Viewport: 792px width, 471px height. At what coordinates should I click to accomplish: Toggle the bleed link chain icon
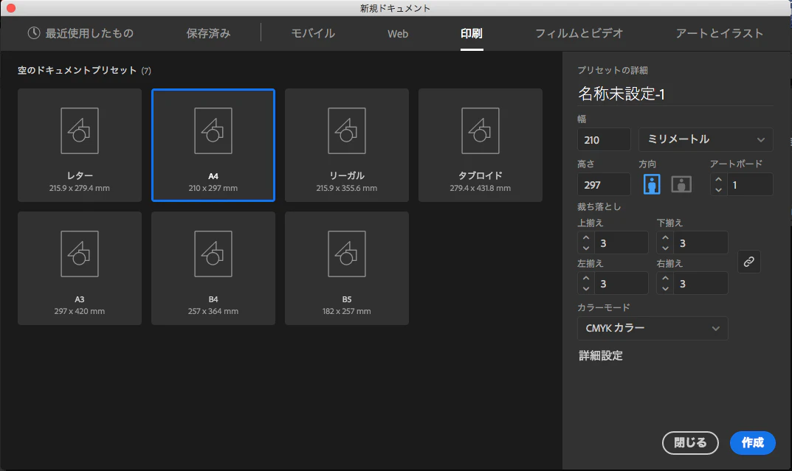[x=749, y=262]
